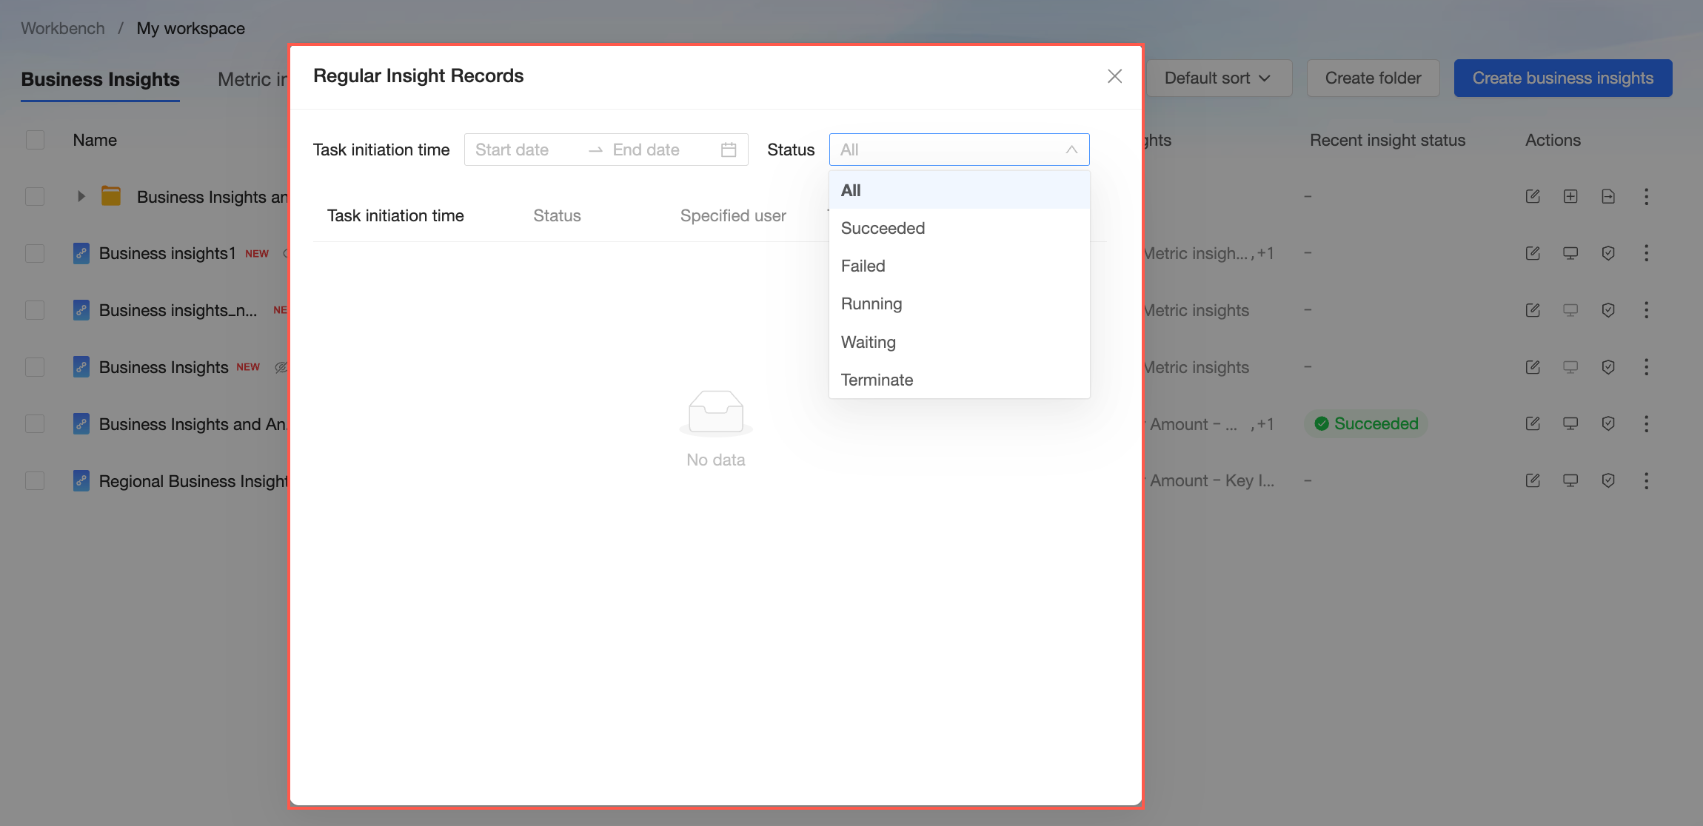Choose Succeeded from the status list
The image size is (1703, 826).
[x=883, y=228]
